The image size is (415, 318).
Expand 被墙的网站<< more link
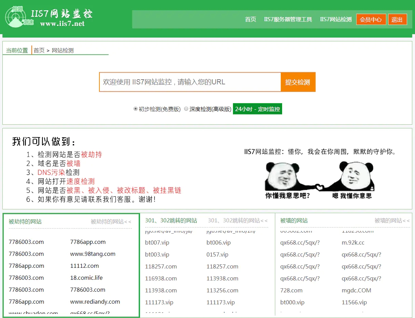(392, 221)
